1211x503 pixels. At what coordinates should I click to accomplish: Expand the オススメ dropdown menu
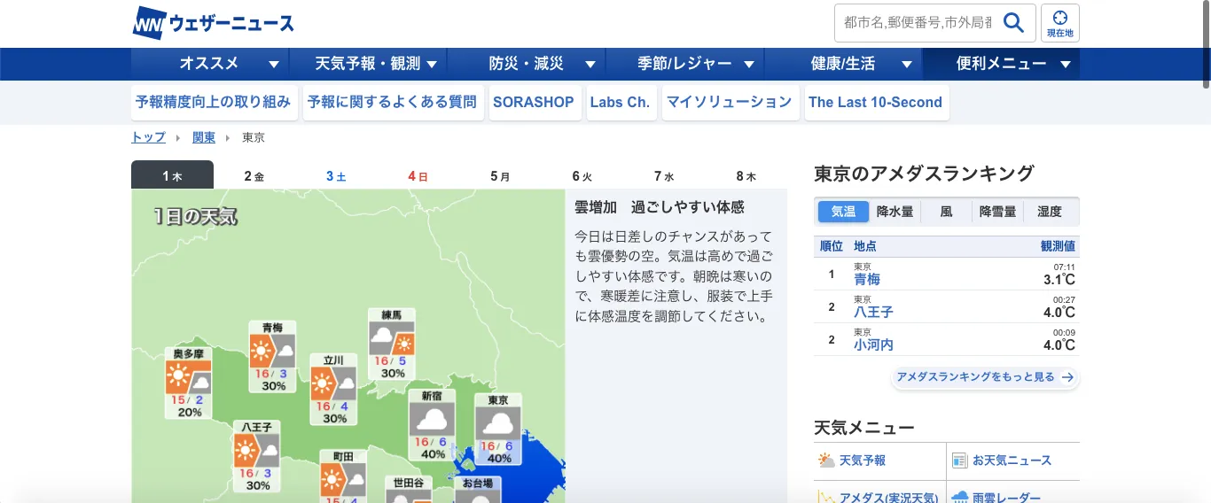click(x=230, y=64)
